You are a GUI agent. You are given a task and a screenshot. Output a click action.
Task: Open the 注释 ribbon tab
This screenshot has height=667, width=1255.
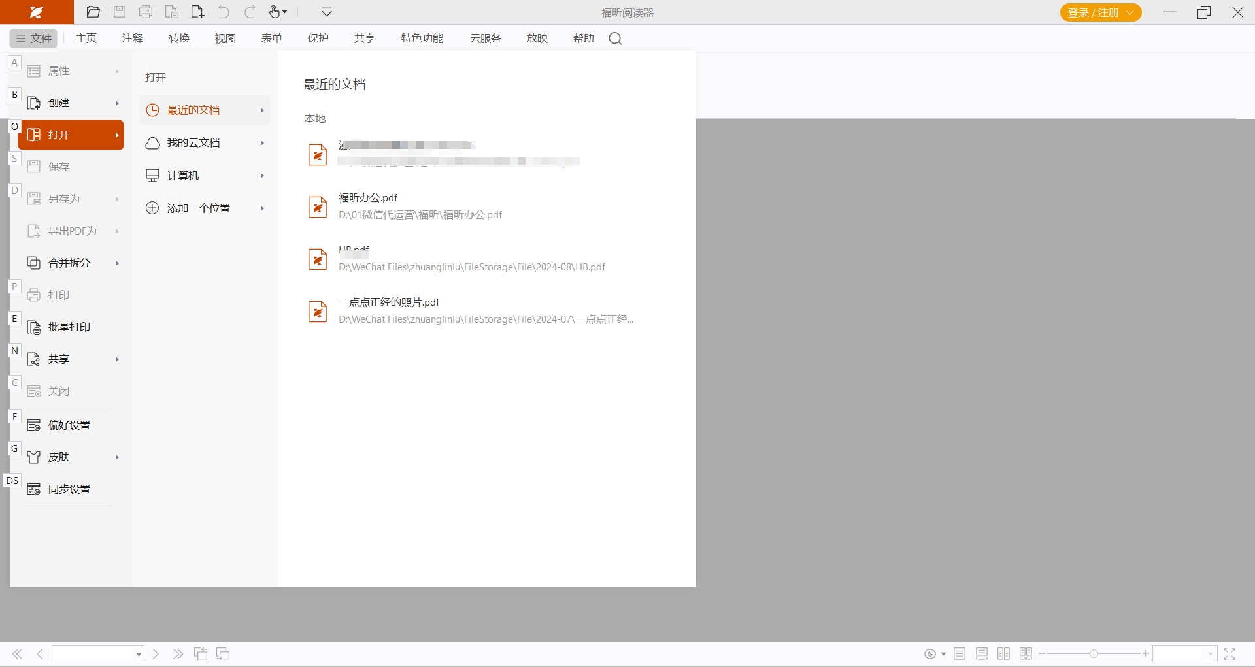point(133,39)
